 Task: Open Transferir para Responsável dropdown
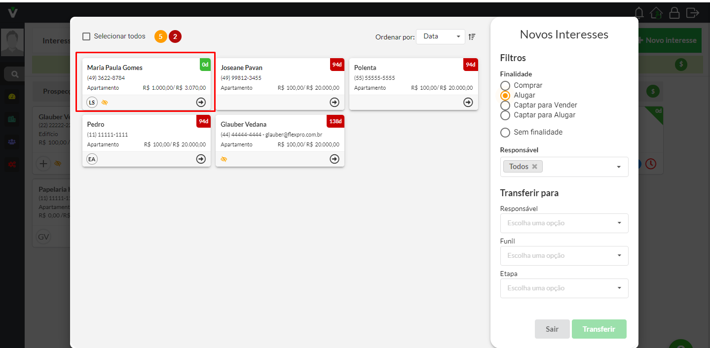(564, 223)
